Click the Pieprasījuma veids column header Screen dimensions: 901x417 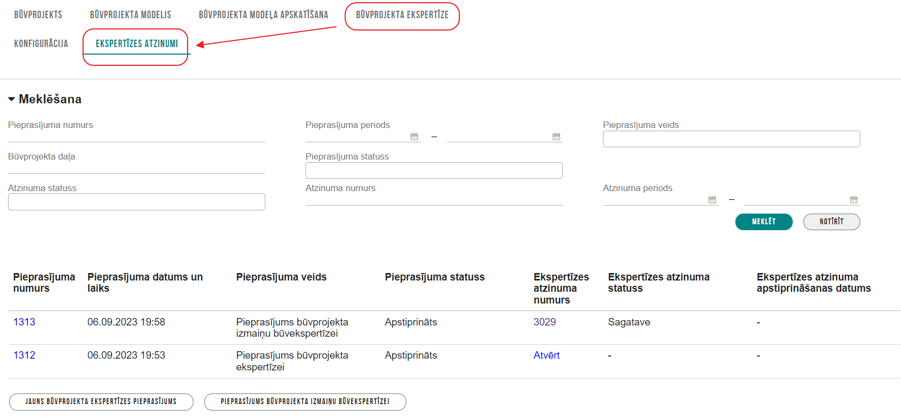(281, 277)
